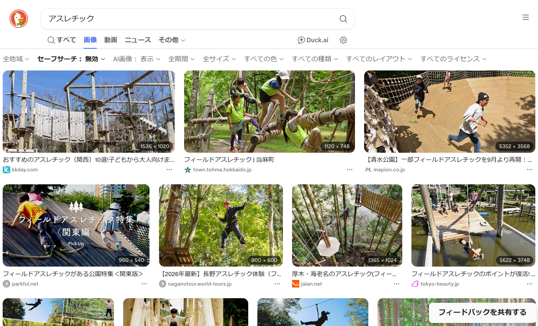
Task: Click the アスレチック search input field
Action: pos(191,19)
